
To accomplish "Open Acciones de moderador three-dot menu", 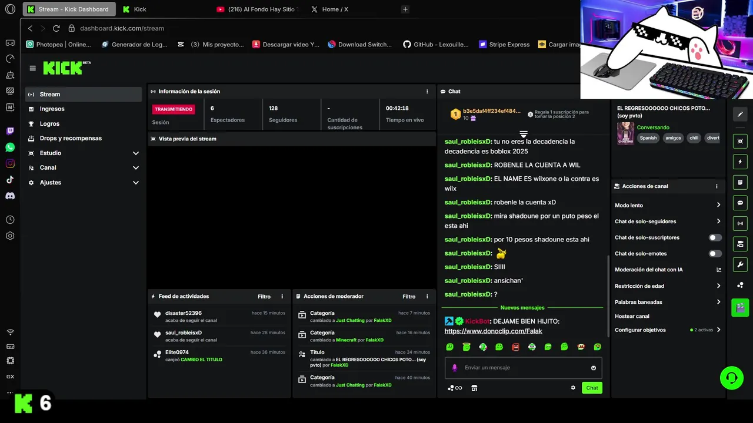I will point(427,297).
